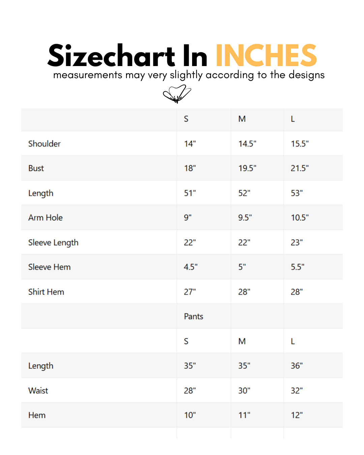Select the 51" small Length value
The height and width of the screenshot is (455, 364).
pos(190,193)
